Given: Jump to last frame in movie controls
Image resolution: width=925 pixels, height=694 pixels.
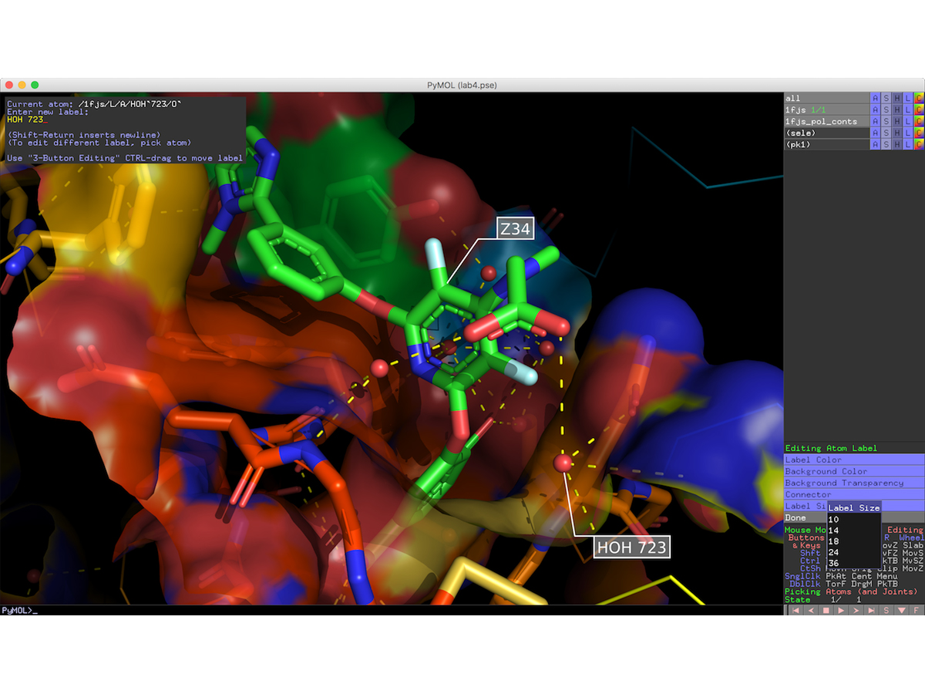Looking at the screenshot, I should point(871,610).
